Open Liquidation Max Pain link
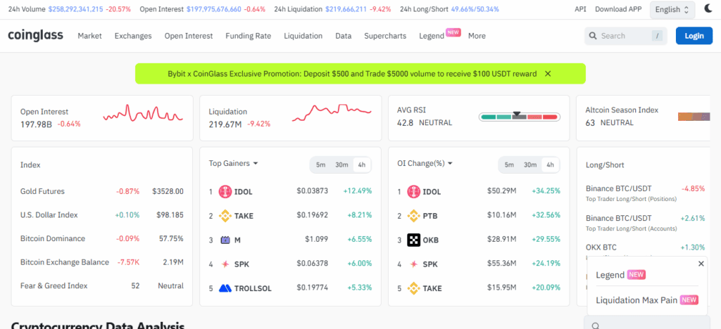Screen dimensions: 721x329 tap(637, 300)
